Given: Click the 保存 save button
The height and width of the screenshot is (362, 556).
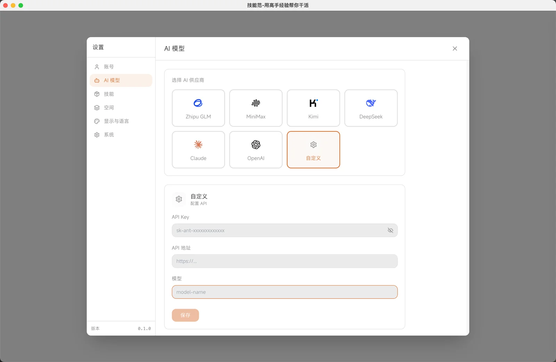Looking at the screenshot, I should (x=185, y=315).
